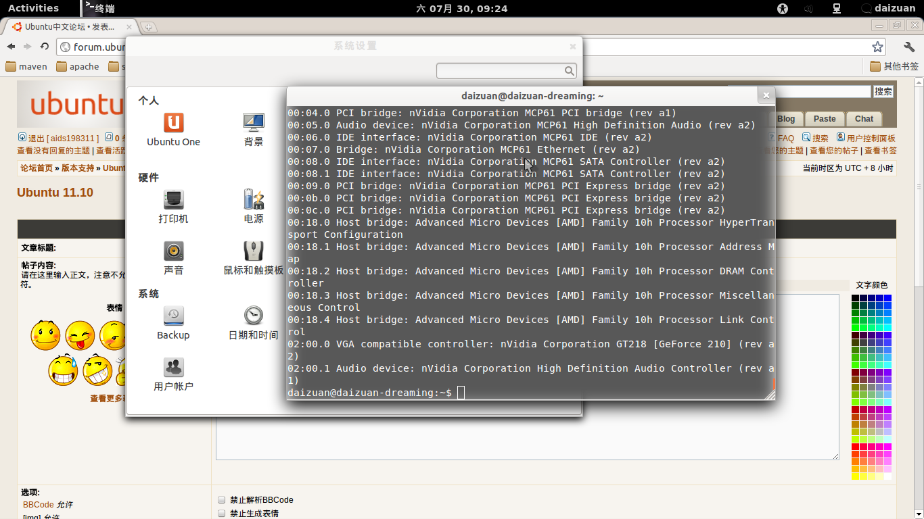
Task: Click the browser forward arrow
Action: (x=27, y=47)
